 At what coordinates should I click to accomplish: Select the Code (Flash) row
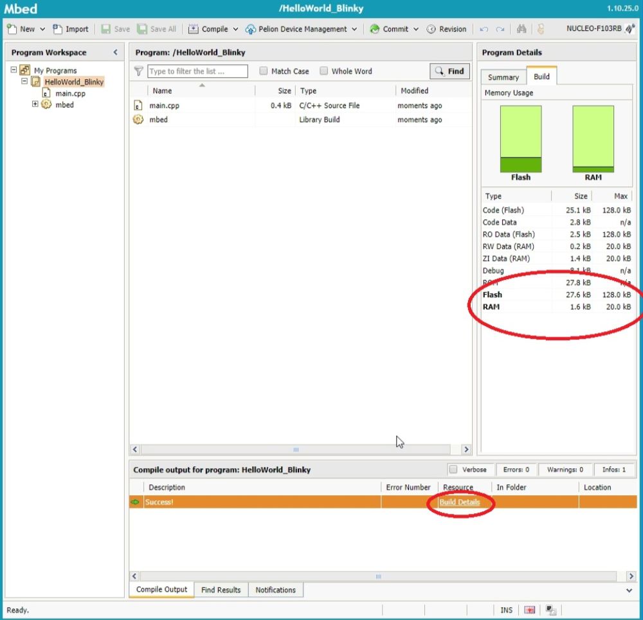pos(557,210)
